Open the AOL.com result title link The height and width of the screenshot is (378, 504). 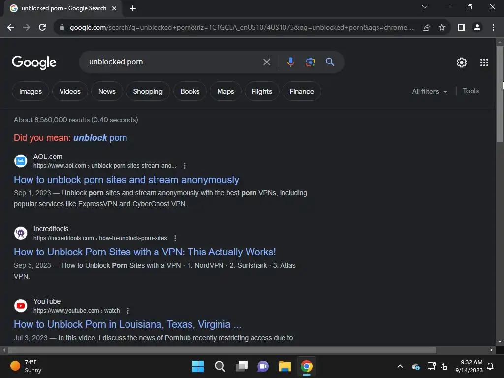[126, 180]
